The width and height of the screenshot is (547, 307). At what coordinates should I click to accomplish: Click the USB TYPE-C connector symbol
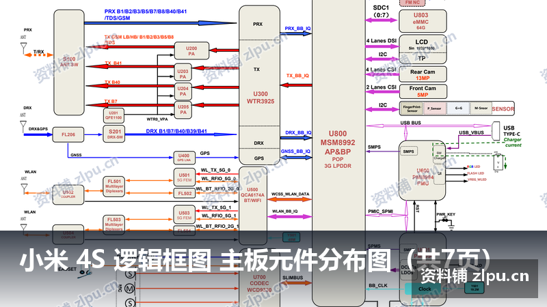click(x=496, y=131)
